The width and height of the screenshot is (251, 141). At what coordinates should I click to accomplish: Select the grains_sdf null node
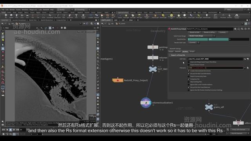tap(209, 107)
